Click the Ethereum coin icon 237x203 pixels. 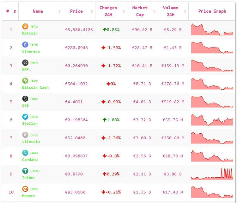point(25,44)
